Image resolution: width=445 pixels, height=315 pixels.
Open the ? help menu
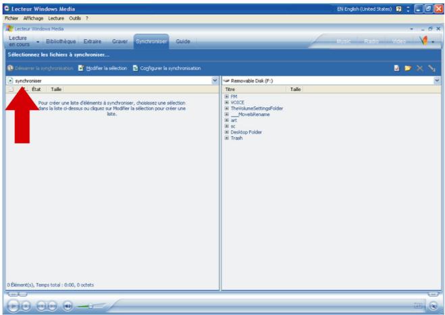pyautogui.click(x=87, y=18)
